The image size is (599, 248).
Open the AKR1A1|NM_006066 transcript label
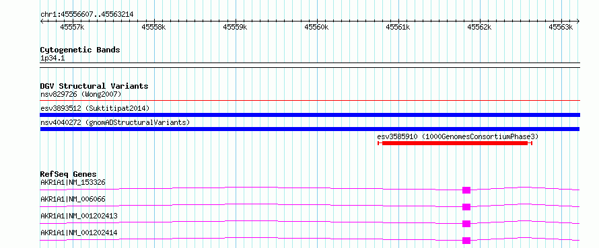[73, 199]
